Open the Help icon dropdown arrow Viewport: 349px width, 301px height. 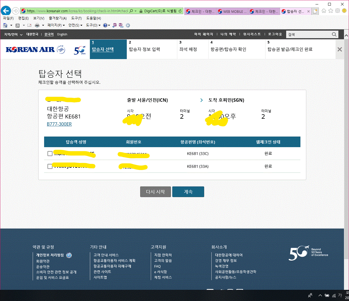(x=109, y=25)
